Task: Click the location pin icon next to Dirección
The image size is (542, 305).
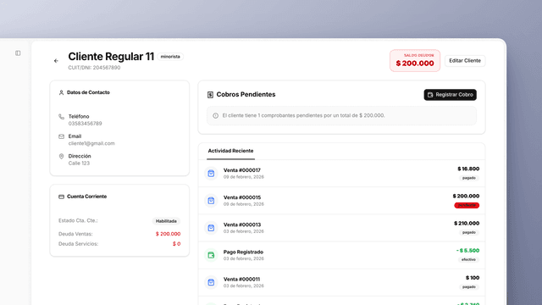Action: pos(61,156)
